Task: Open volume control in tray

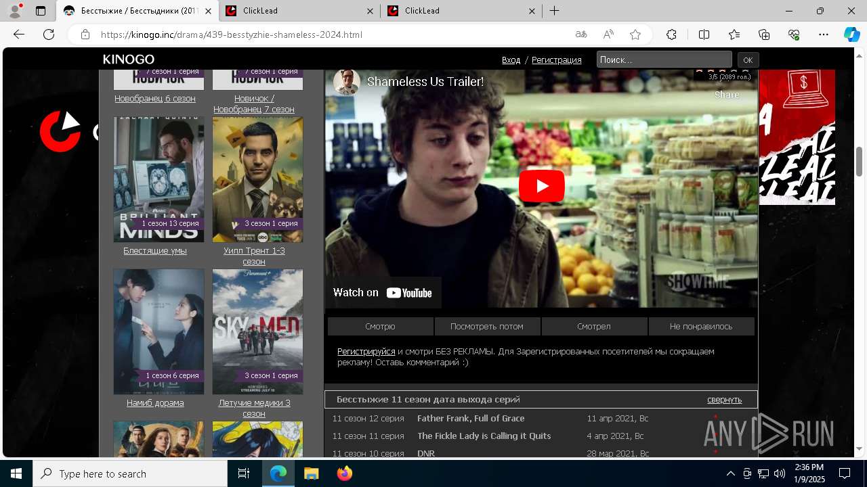Action: click(779, 473)
